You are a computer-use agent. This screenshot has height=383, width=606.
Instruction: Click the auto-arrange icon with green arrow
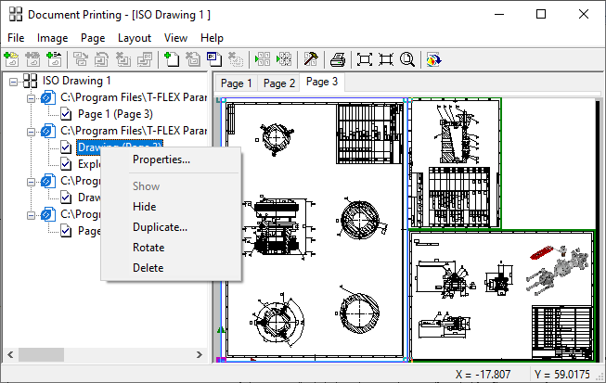click(x=261, y=59)
